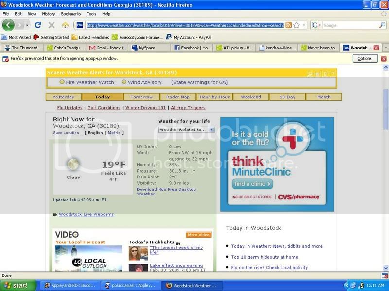Open the File menu
Screen dimensions: 389x291
coord(6,14)
